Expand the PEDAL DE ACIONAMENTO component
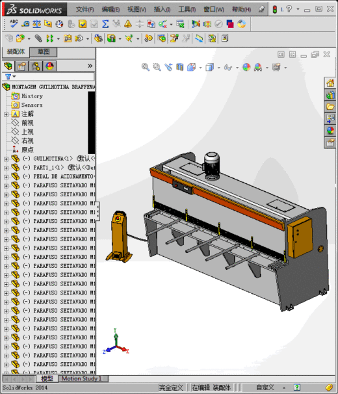Viewport: 338px width, 394px height. 6,177
